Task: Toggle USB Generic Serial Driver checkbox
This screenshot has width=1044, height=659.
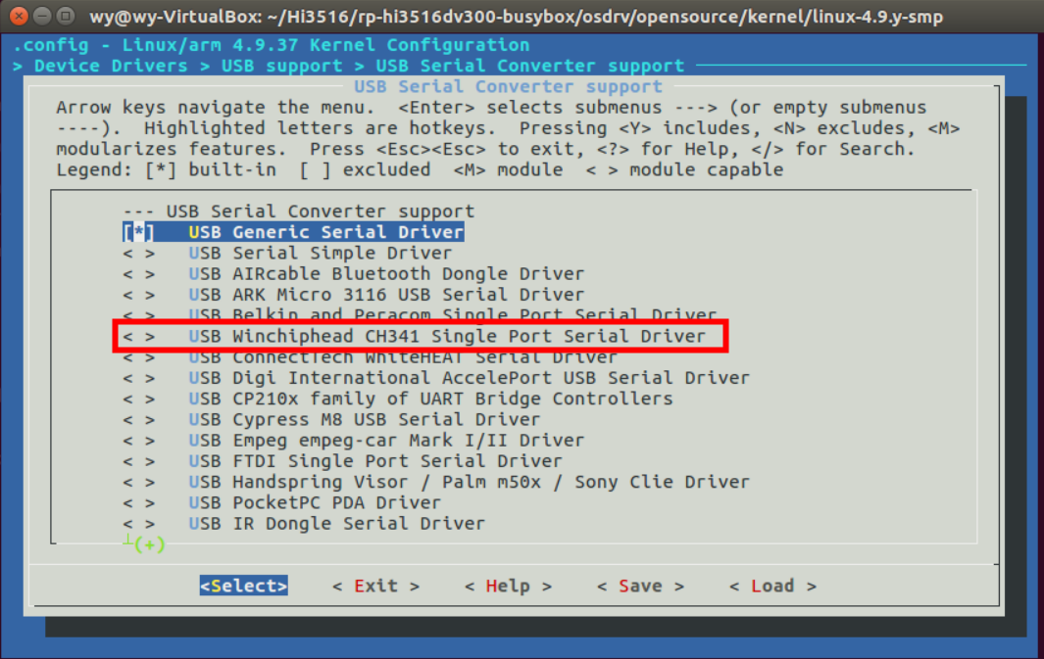Action: pyautogui.click(x=138, y=232)
